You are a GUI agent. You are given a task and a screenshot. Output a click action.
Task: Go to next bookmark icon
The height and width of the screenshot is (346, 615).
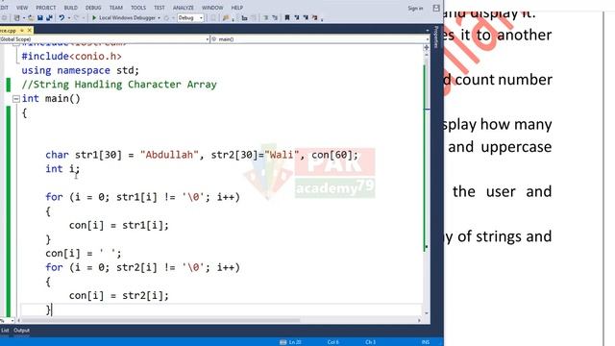[x=306, y=17]
